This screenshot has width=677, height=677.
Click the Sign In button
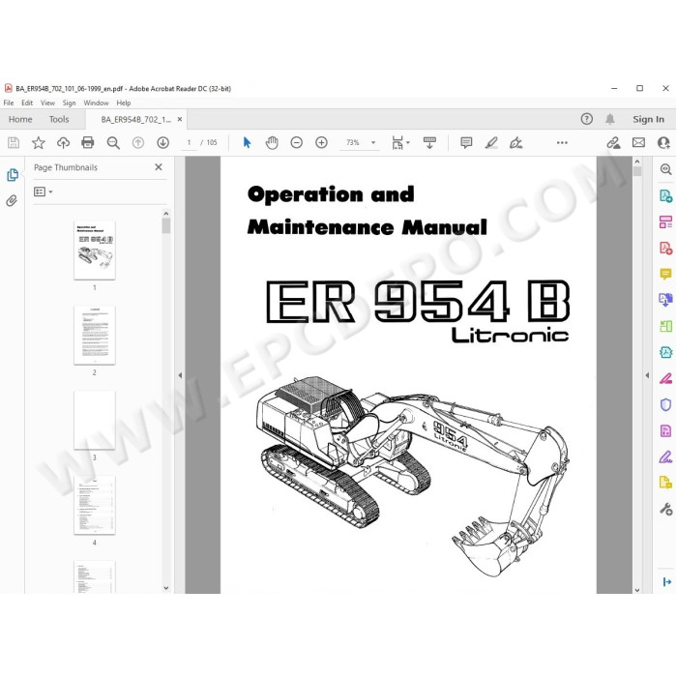tap(648, 119)
